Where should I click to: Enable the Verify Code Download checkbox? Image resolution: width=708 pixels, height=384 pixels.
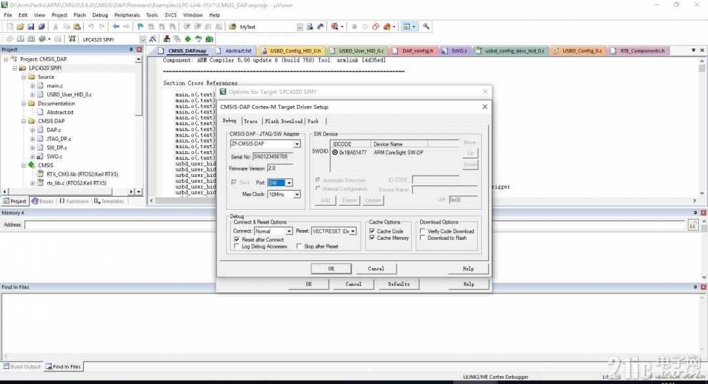coord(423,231)
